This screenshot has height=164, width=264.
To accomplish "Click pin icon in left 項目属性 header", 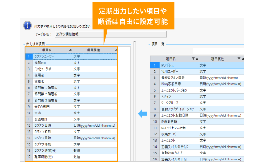I will [116, 50].
